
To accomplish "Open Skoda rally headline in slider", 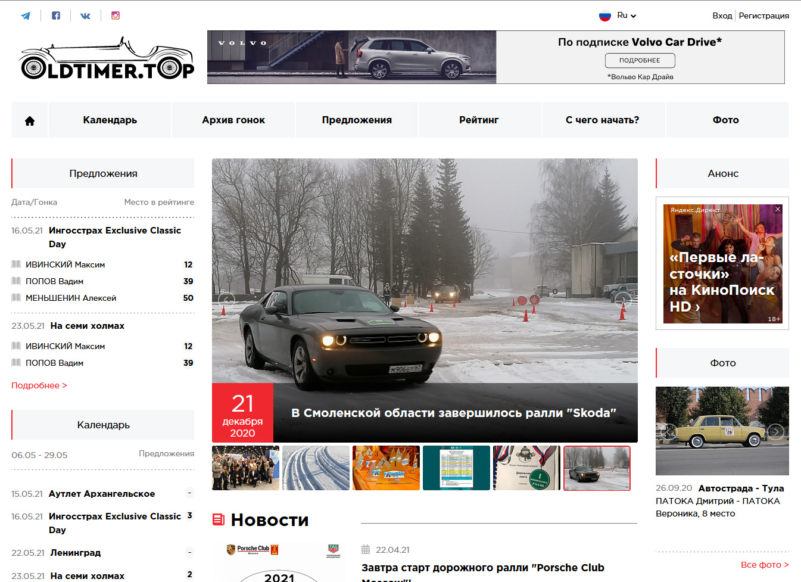I will click(x=454, y=413).
